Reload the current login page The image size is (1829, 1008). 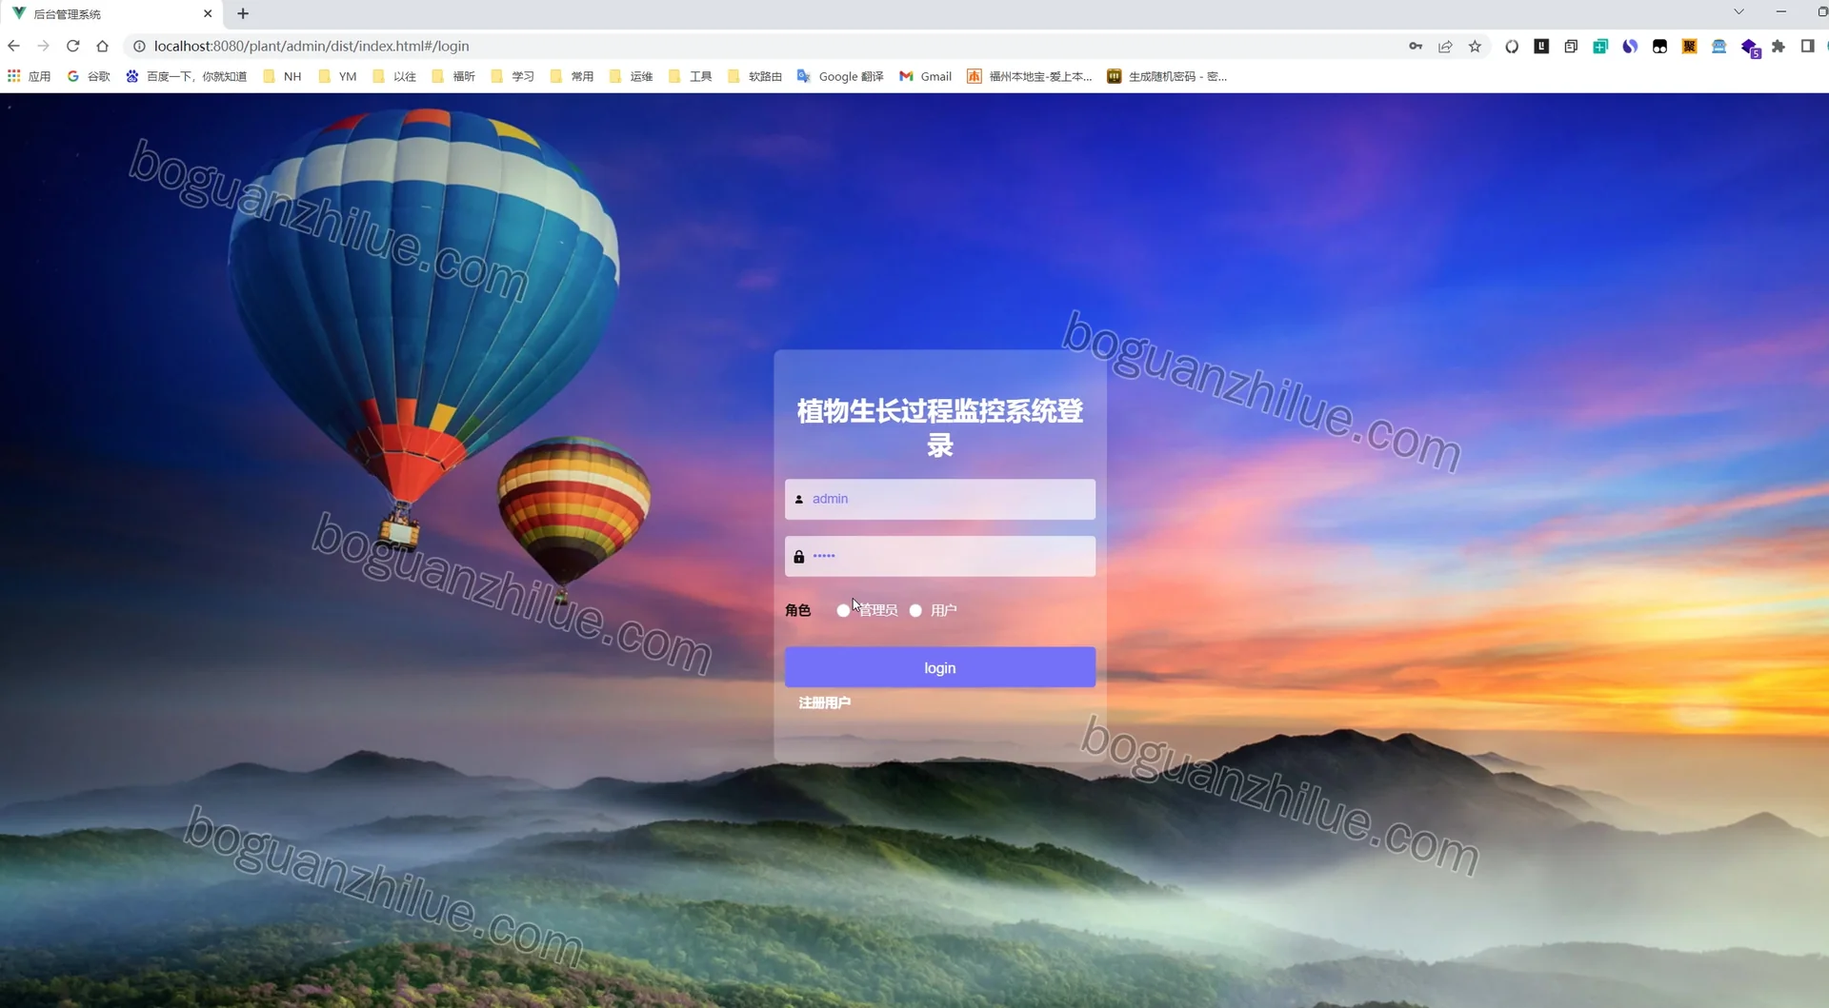(x=72, y=46)
